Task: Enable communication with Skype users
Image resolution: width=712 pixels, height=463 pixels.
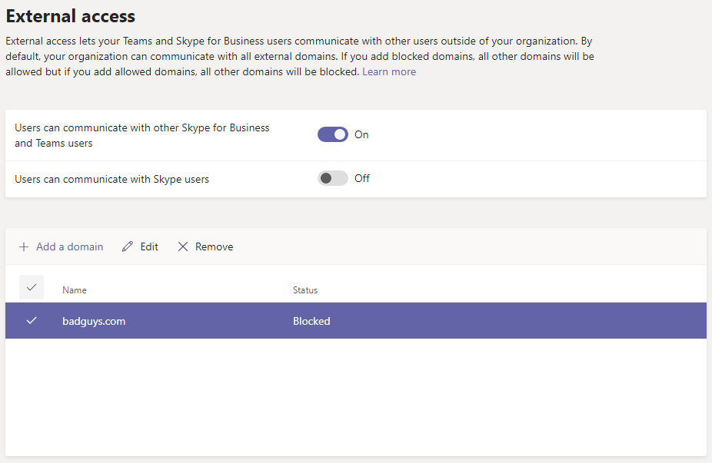Action: coord(332,178)
